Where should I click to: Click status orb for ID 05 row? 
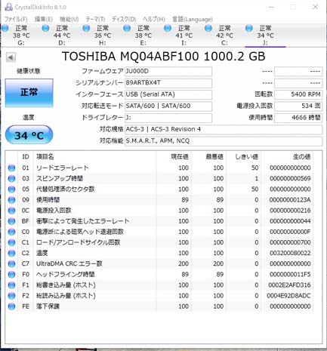pyautogui.click(x=11, y=189)
